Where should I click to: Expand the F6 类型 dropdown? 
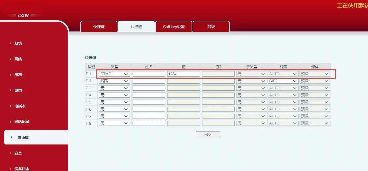[x=114, y=109]
